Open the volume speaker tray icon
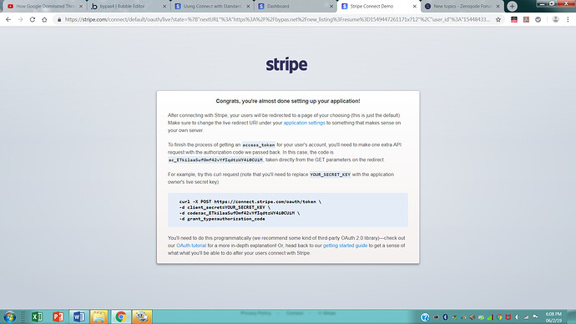This screenshot has height=324, width=576. point(518,317)
